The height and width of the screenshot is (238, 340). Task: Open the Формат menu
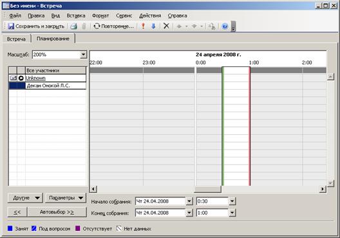click(x=100, y=15)
